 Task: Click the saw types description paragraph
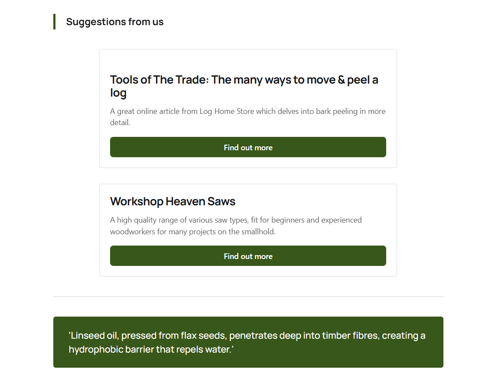click(x=236, y=226)
